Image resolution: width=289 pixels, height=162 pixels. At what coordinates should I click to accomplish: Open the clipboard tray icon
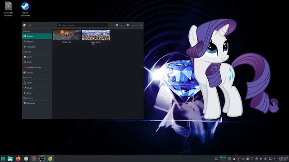coord(256,159)
